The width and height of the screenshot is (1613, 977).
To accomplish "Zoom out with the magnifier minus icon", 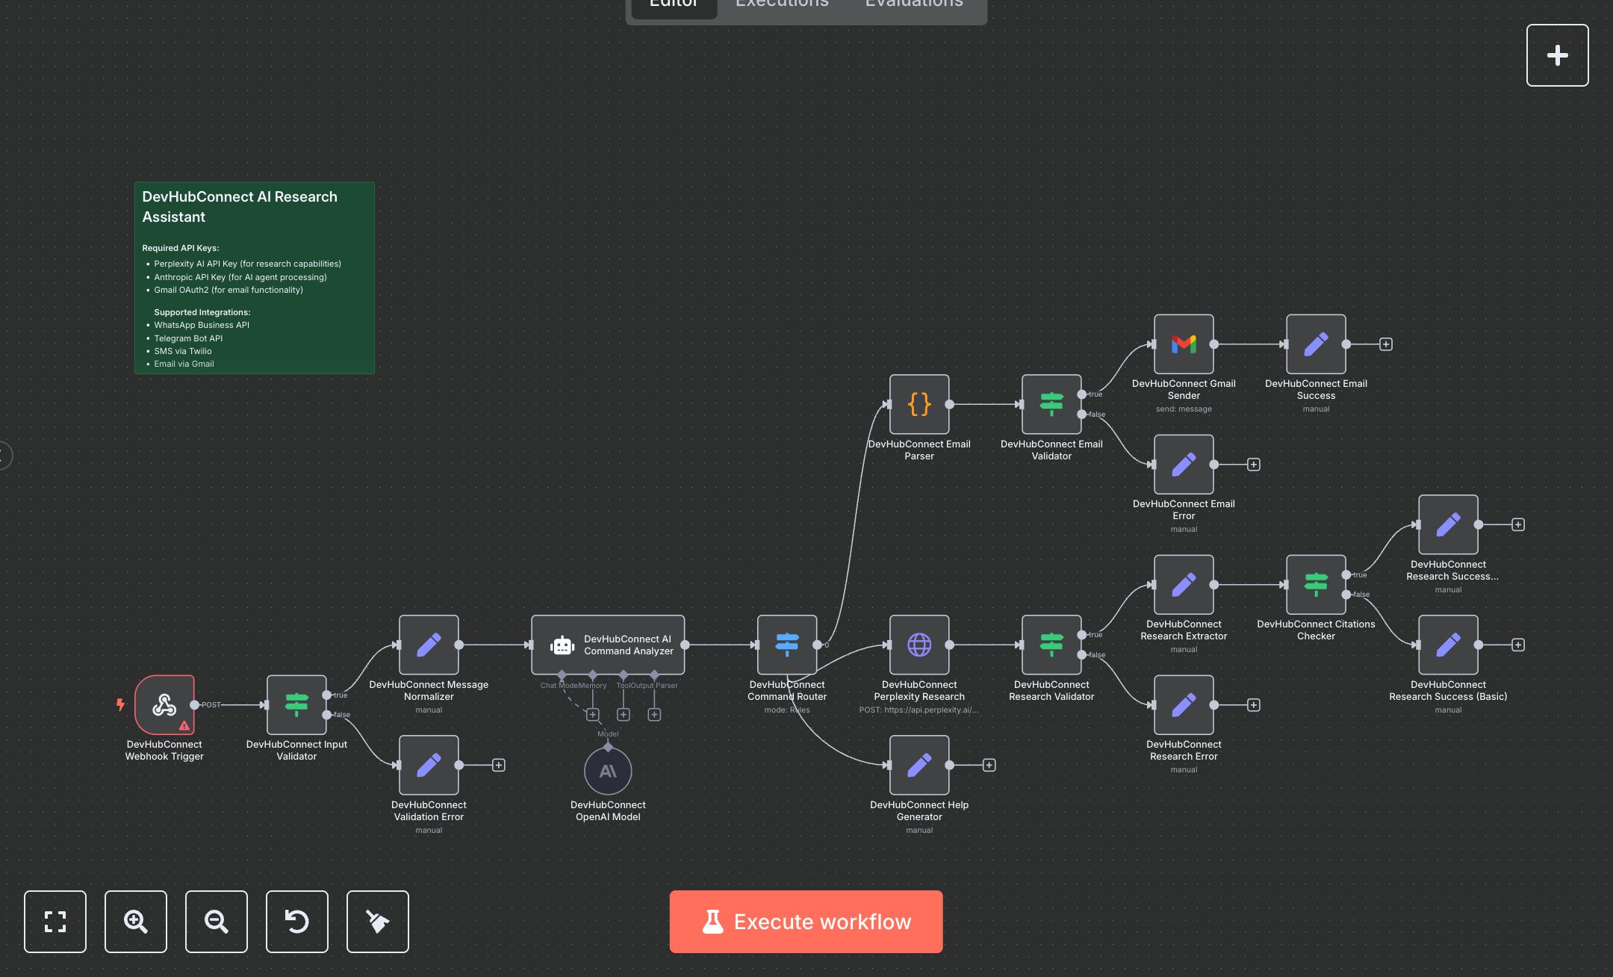I will coord(217,922).
